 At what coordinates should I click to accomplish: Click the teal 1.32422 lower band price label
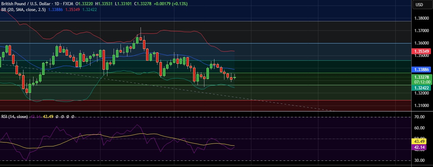[422, 88]
